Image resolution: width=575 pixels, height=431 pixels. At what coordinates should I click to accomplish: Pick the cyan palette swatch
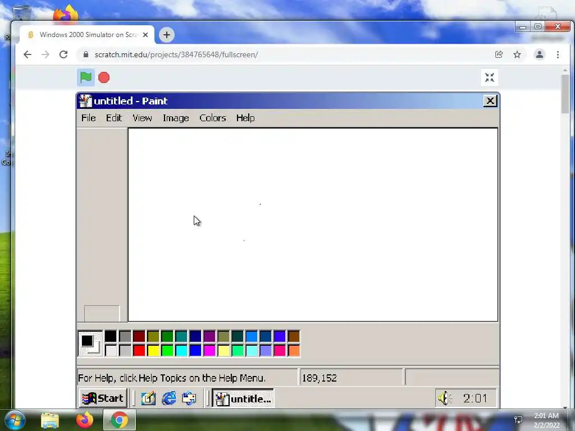click(181, 350)
